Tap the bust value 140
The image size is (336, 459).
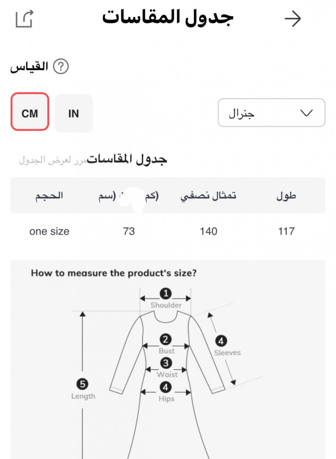208,231
